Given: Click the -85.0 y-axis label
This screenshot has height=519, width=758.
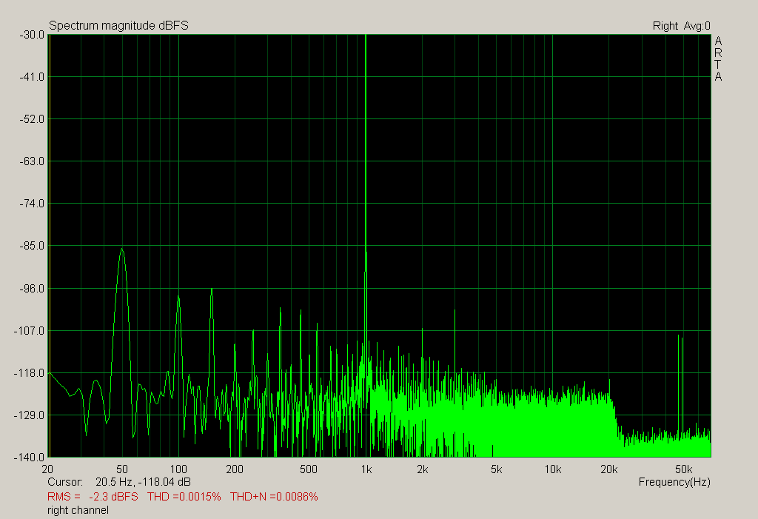Looking at the screenshot, I should click(32, 246).
